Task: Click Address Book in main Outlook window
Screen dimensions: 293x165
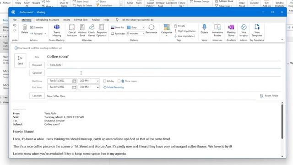Action: click(224, 1)
